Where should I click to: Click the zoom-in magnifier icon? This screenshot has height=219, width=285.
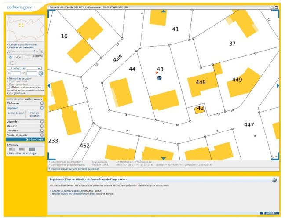[x=42, y=51]
